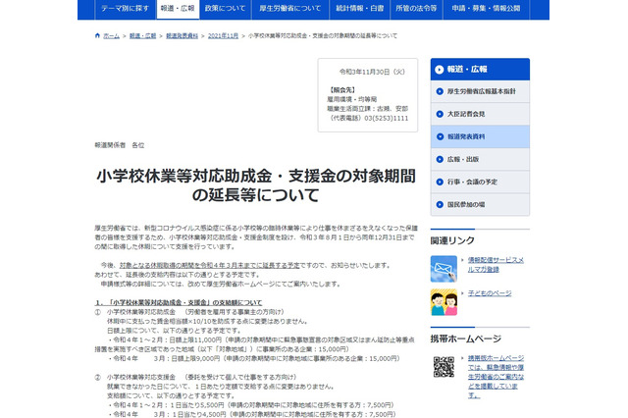The height and width of the screenshot is (418, 628).
Task: Click section heading 1. 支給額について
Action: click(179, 302)
